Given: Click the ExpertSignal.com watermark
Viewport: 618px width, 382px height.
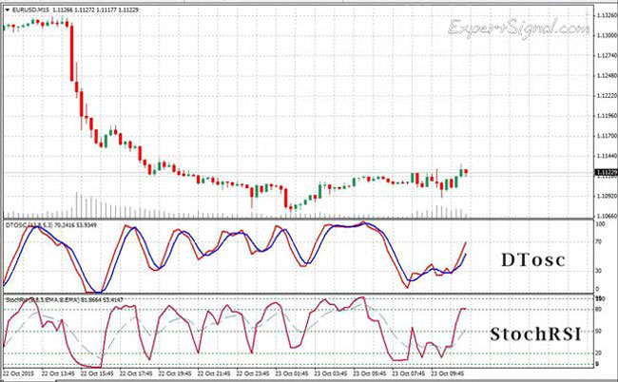Looking at the screenshot, I should 518,28.
